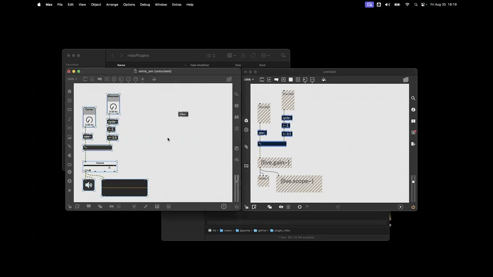Select the scope display in sinte_am patch

point(124,188)
